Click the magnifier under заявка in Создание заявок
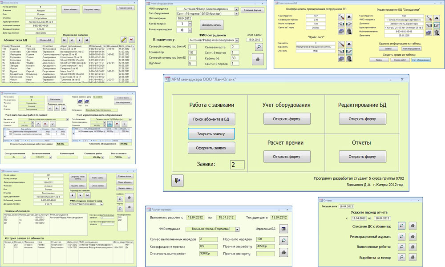Viewport: 445px width, 267px height. (x=120, y=198)
